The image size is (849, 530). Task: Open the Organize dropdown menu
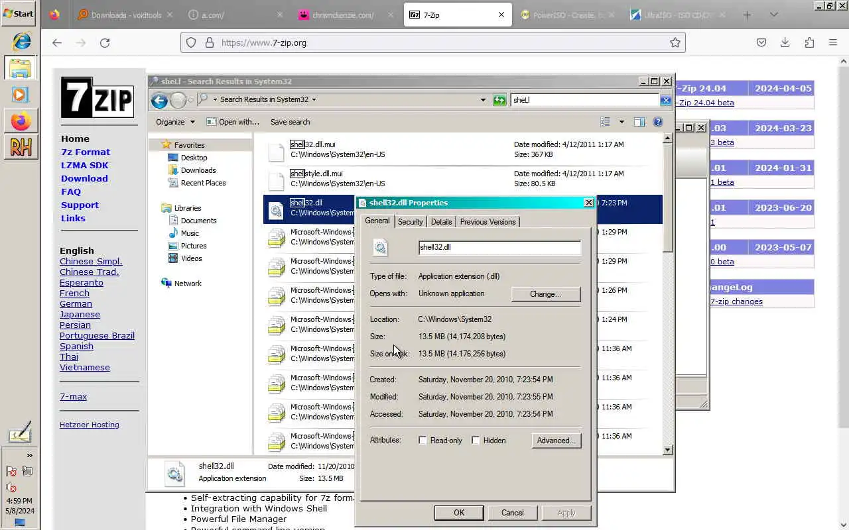pyautogui.click(x=175, y=122)
